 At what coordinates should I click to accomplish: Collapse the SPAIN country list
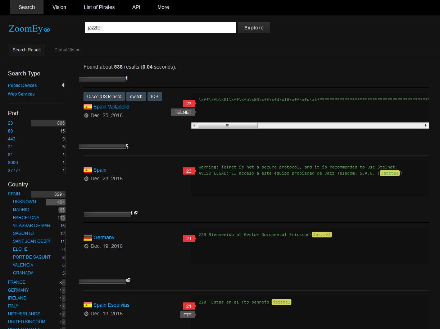pyautogui.click(x=64, y=194)
